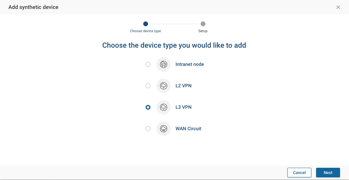This screenshot has height=180, width=349.
Task: Click the progress line between the two steps
Action: pos(174,24)
